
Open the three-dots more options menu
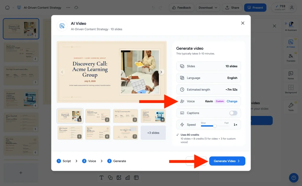coord(68,8)
